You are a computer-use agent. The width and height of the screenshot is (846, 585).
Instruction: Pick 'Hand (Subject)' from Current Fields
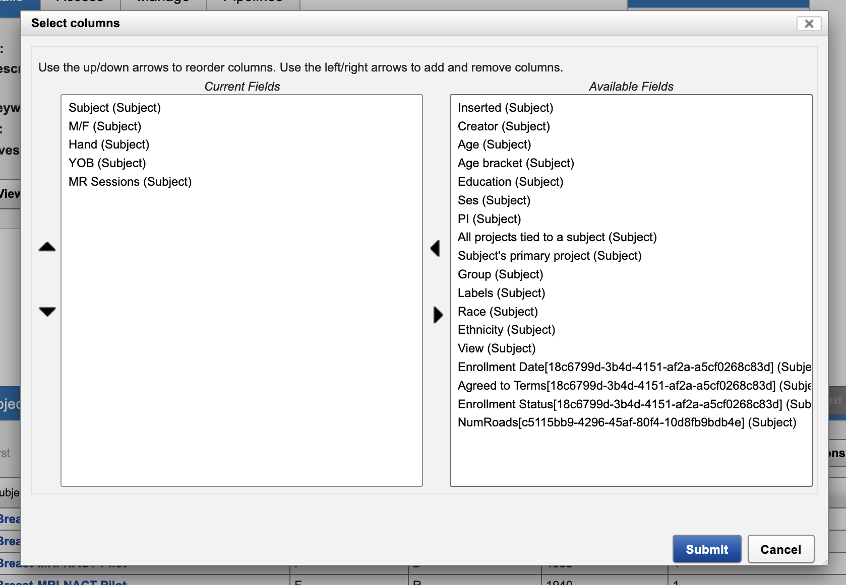[109, 145]
